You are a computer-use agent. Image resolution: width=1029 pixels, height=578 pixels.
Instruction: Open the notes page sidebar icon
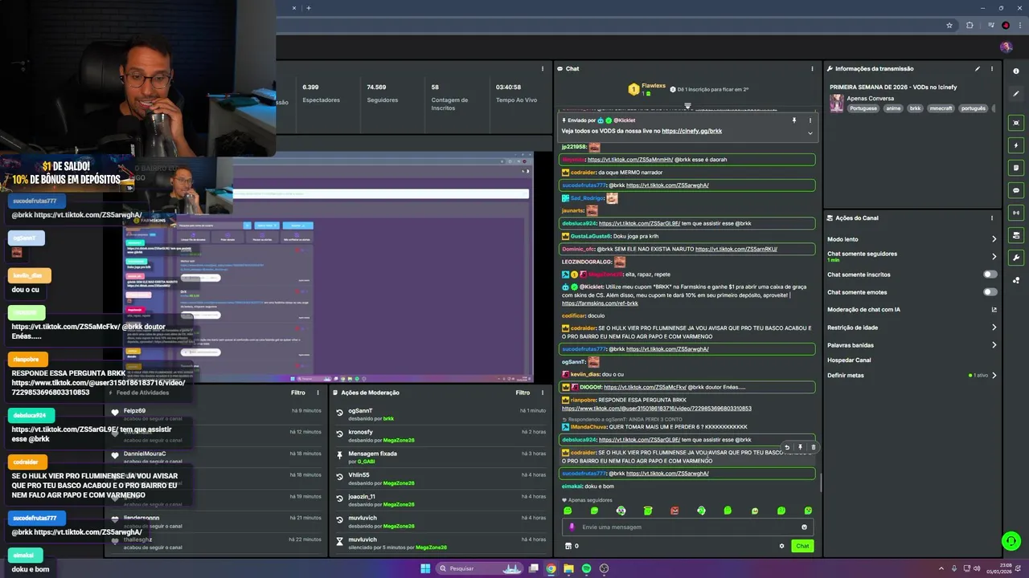[x=1016, y=168]
